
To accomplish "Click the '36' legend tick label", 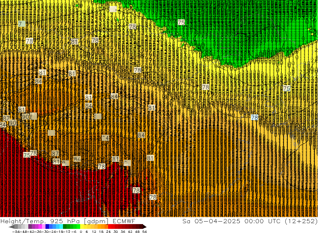I will [x=123, y=232].
